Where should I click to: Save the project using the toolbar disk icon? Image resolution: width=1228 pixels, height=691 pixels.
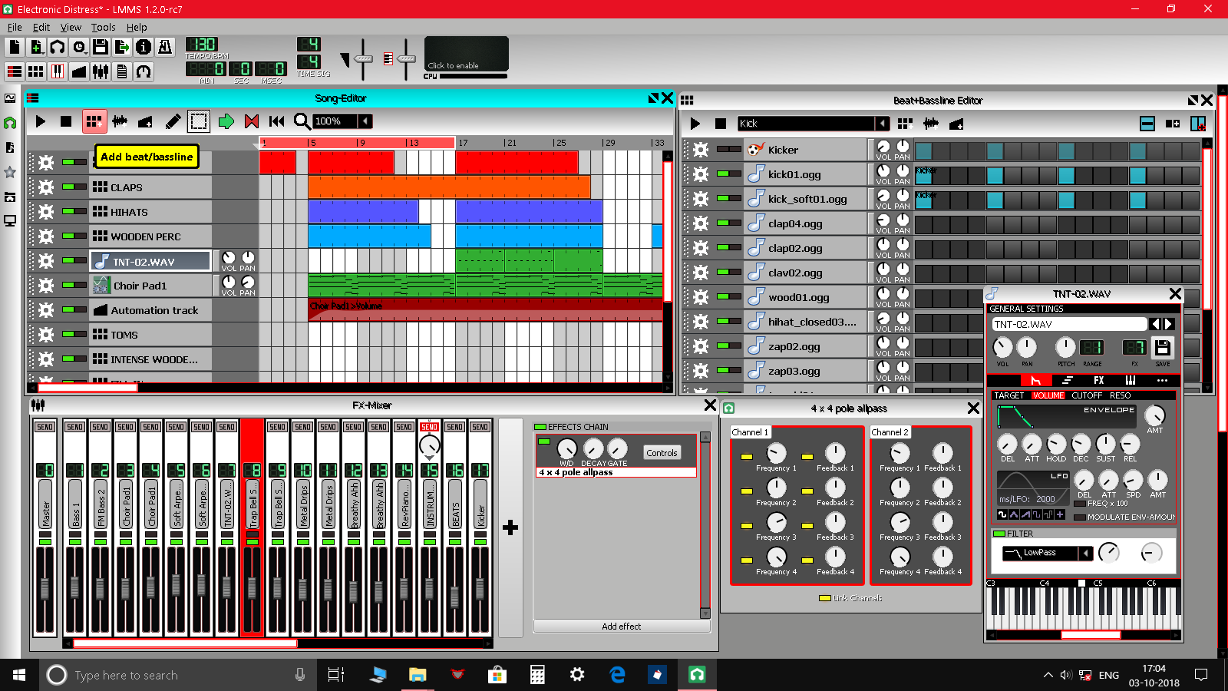(102, 46)
